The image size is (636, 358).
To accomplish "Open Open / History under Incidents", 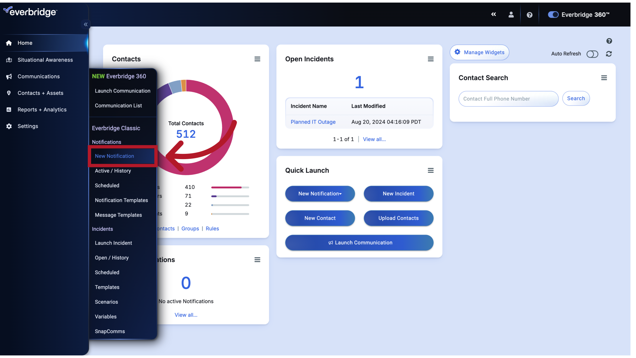I will [112, 258].
